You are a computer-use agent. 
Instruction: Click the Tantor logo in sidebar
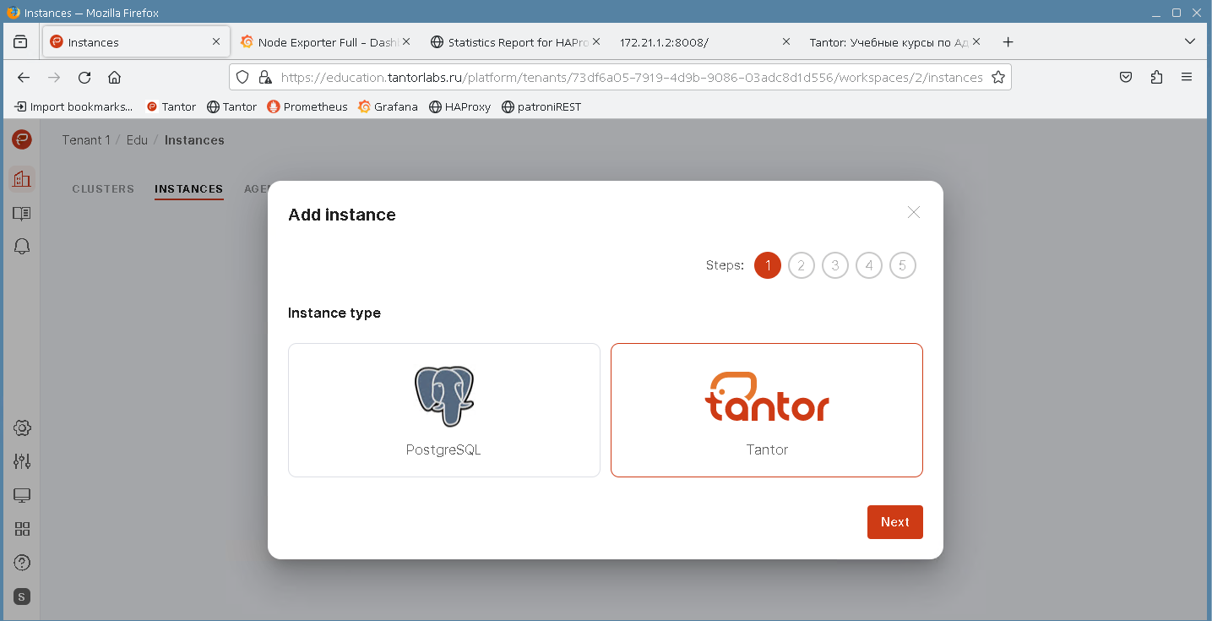22,139
